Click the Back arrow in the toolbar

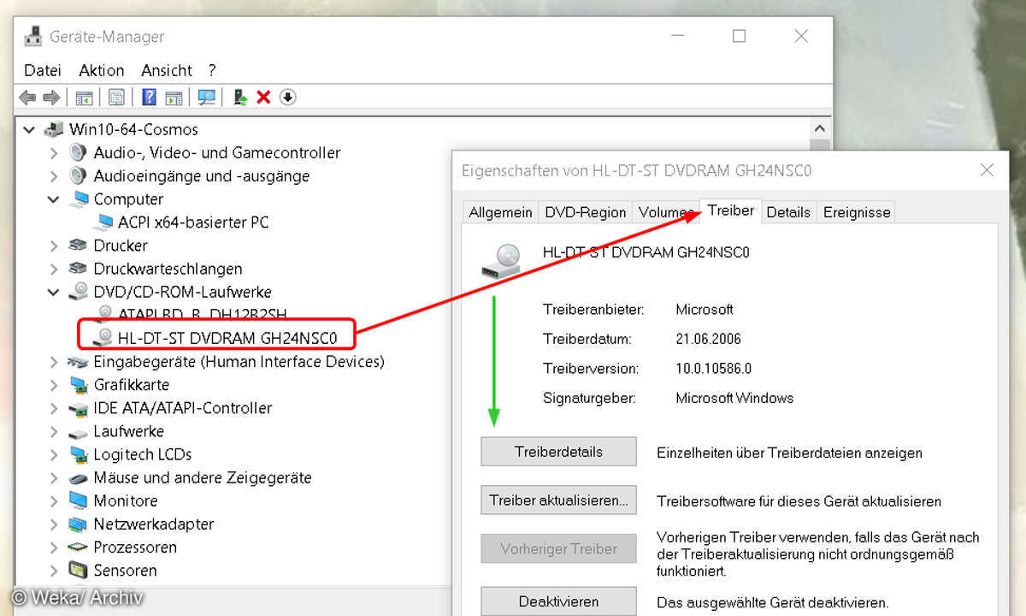pos(27,98)
